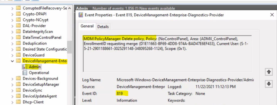Click the DeviceSync folder icon
The height and width of the screenshot is (105, 277).
point(18,90)
